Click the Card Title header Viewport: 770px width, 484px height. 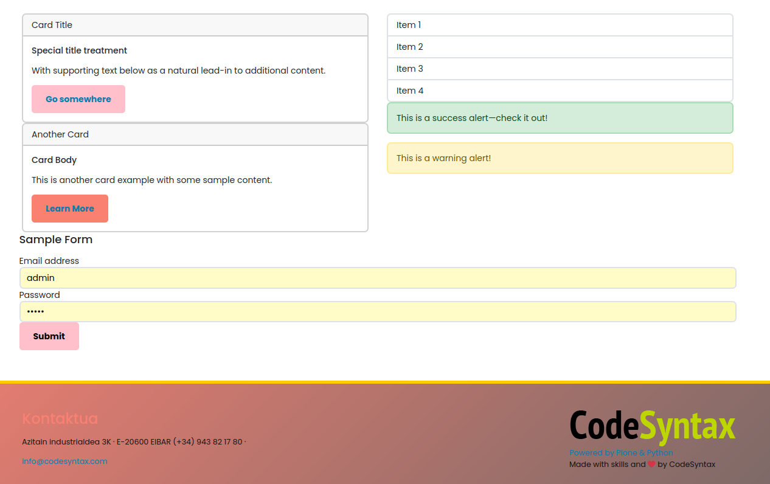[195, 25]
